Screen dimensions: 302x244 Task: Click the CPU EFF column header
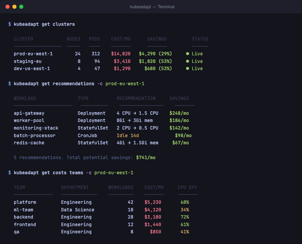coord(187,187)
